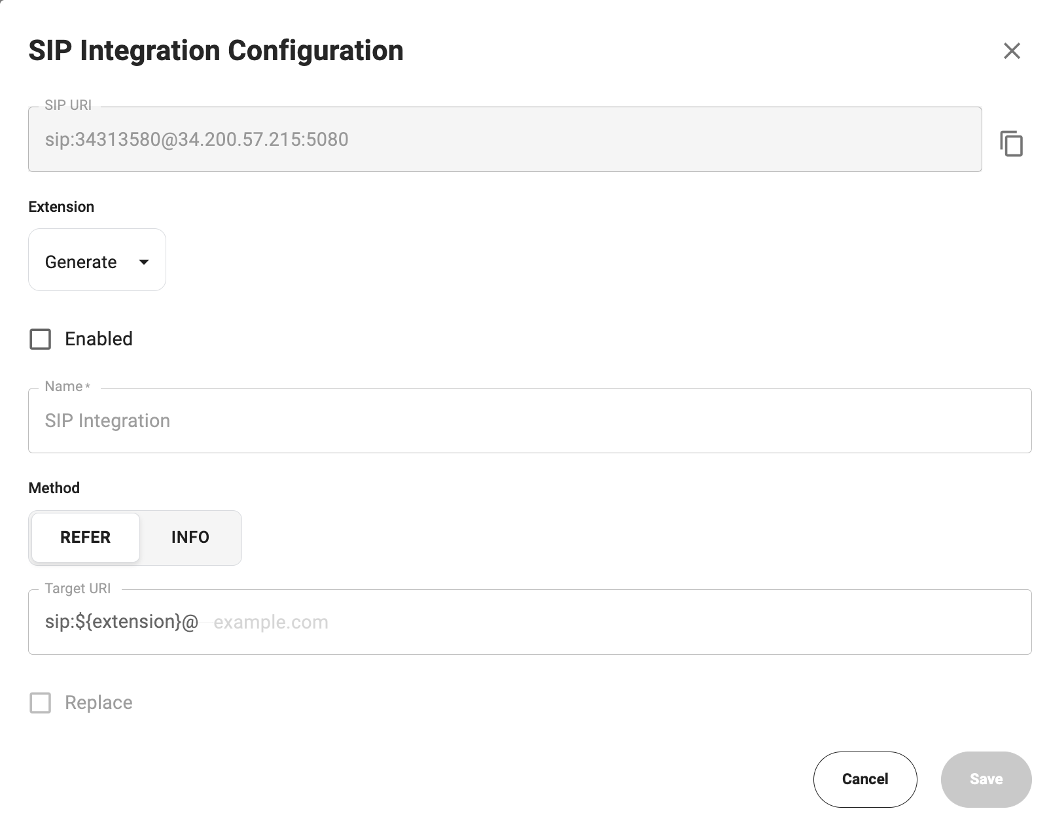Click the caret arrow beside Generate

point(144,262)
